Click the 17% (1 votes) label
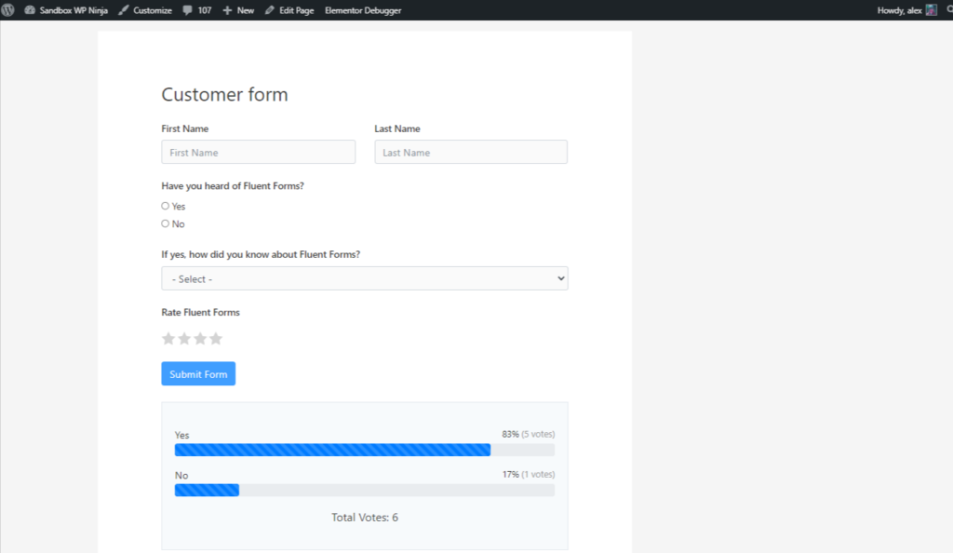This screenshot has width=953, height=553. point(529,474)
